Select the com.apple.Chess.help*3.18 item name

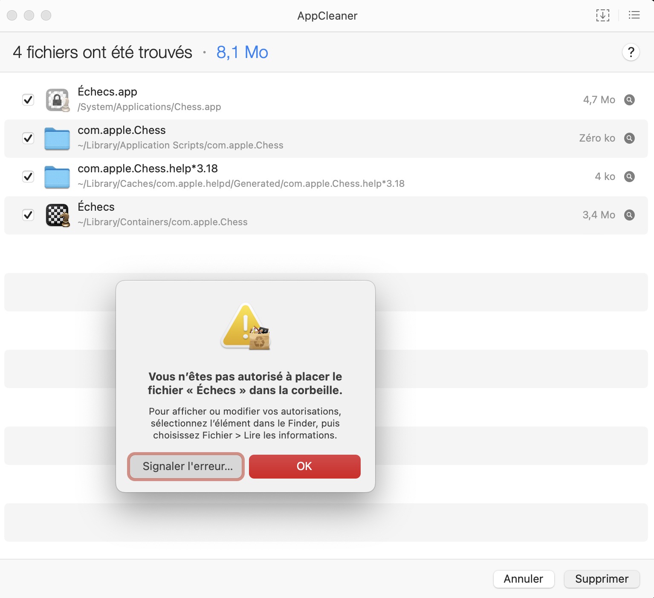(148, 168)
